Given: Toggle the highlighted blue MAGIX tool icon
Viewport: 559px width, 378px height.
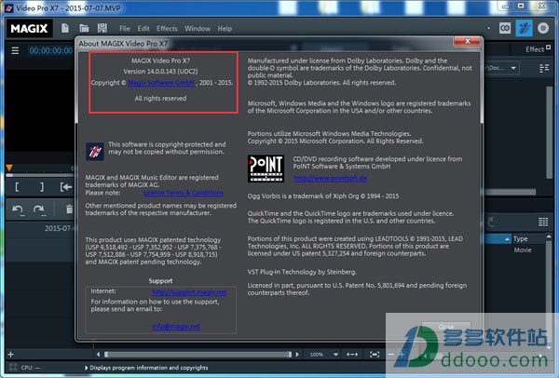Looking at the screenshot, I should point(524,28).
